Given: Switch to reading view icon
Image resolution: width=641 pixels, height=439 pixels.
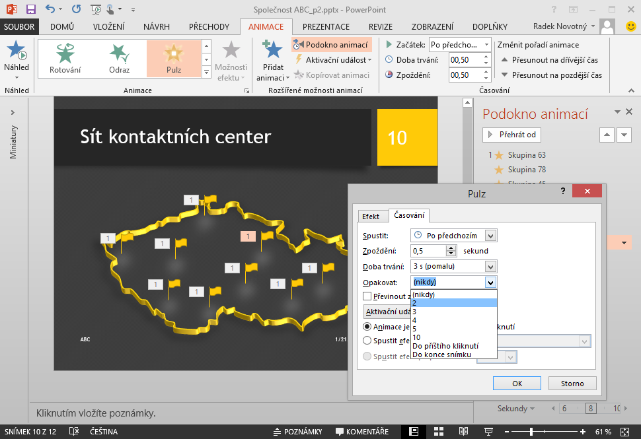Looking at the screenshot, I should [463, 432].
